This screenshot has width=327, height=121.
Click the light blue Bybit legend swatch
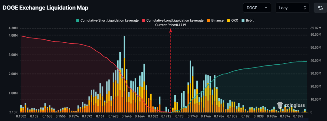click(x=243, y=21)
